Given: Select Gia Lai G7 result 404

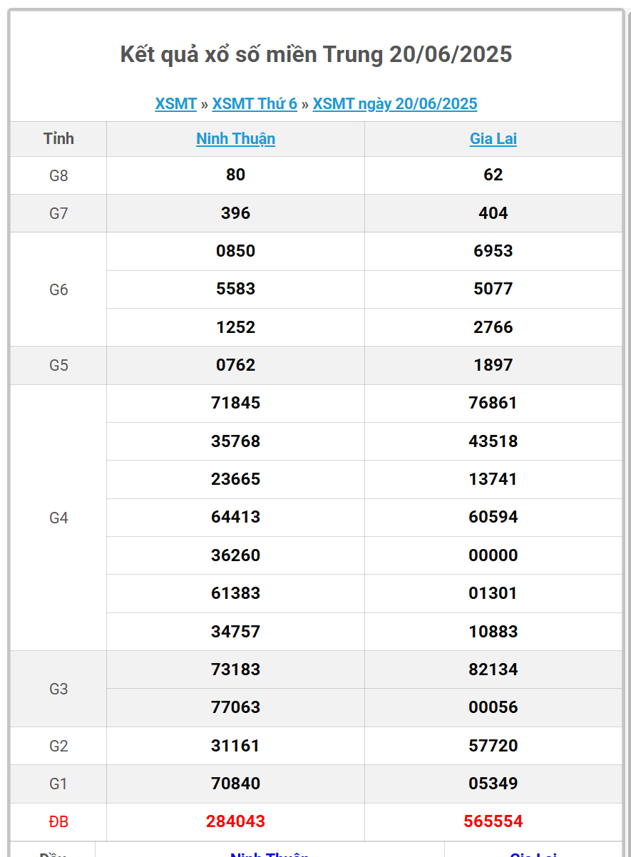Looking at the screenshot, I should tap(493, 212).
